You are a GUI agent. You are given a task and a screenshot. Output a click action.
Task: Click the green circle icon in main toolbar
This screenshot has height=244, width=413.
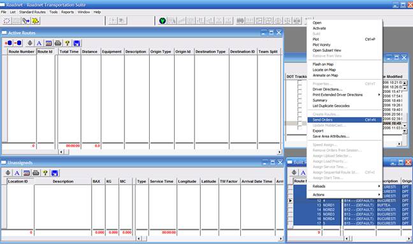(x=163, y=20)
